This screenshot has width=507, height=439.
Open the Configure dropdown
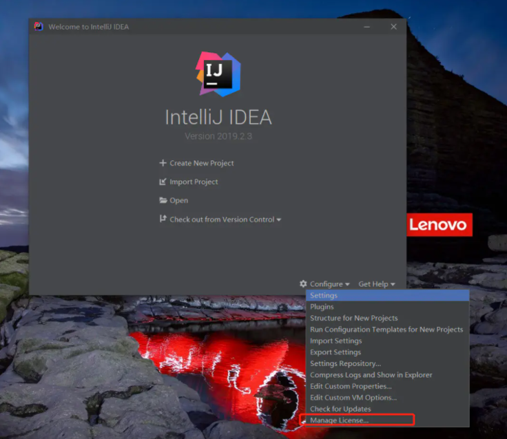click(329, 284)
